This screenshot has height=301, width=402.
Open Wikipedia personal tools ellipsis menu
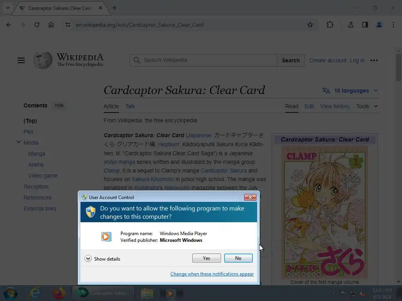[x=374, y=60]
